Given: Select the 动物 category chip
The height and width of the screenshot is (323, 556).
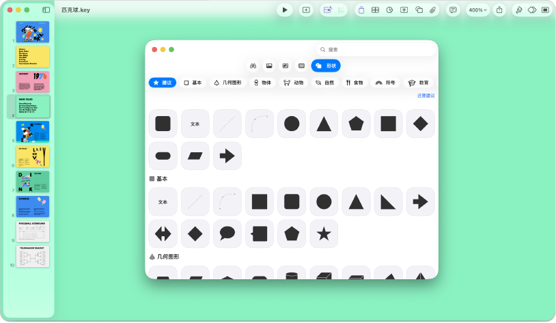Looking at the screenshot, I should point(294,83).
